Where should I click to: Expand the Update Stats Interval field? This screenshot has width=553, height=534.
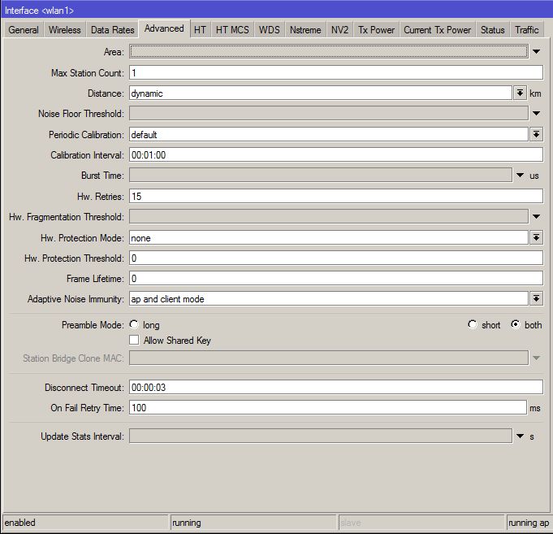coord(521,436)
